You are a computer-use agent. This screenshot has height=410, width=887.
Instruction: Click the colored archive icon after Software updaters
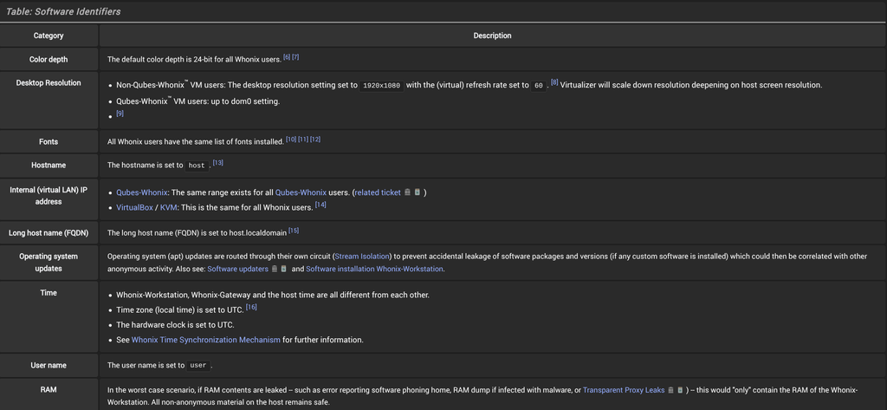(284, 269)
